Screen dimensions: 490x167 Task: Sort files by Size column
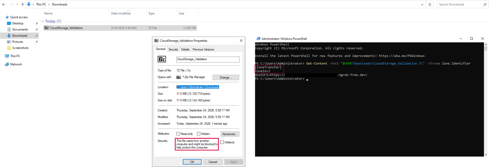point(182,13)
